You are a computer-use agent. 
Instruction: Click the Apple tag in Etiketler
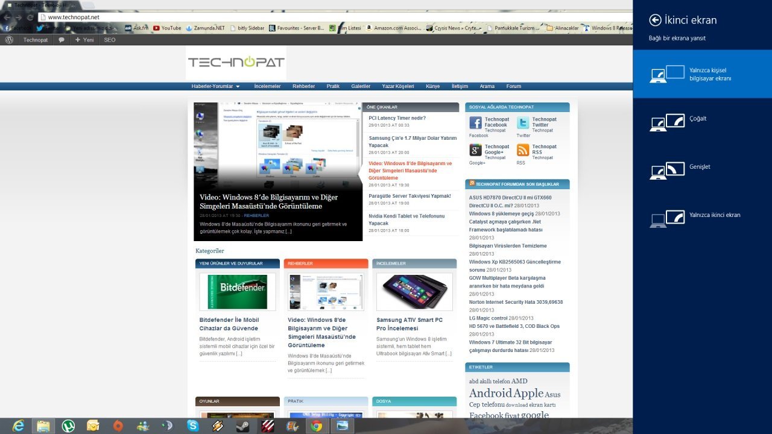[x=528, y=394]
